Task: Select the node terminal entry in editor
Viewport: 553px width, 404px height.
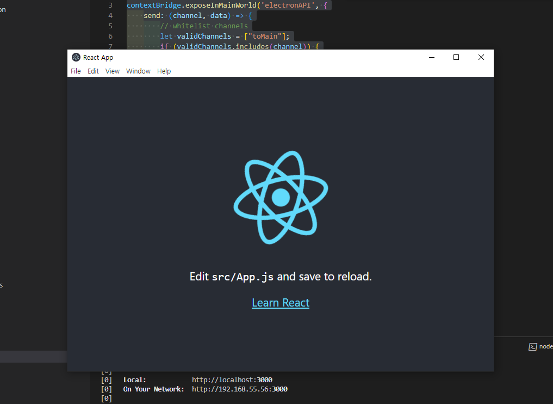Action: tap(540, 346)
